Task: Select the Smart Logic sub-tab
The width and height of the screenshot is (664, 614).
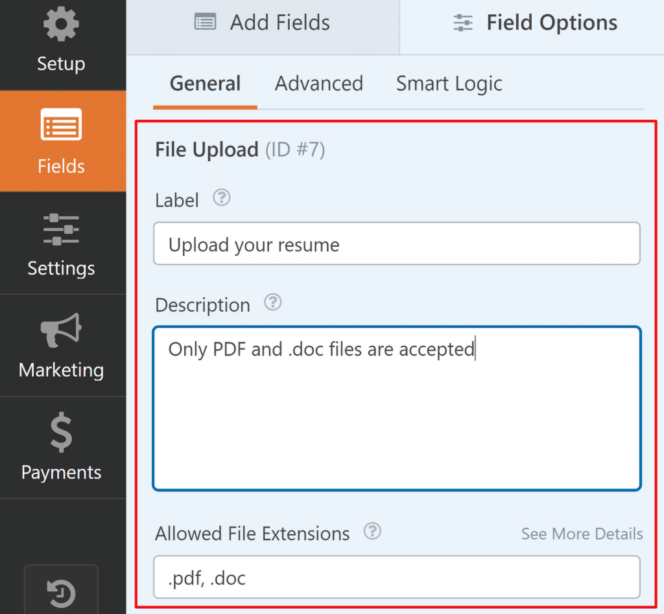Action: click(449, 84)
